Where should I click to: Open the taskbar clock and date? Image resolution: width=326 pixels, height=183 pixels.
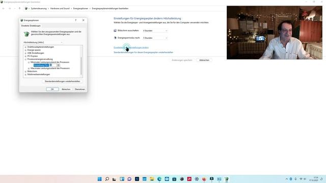314,179
